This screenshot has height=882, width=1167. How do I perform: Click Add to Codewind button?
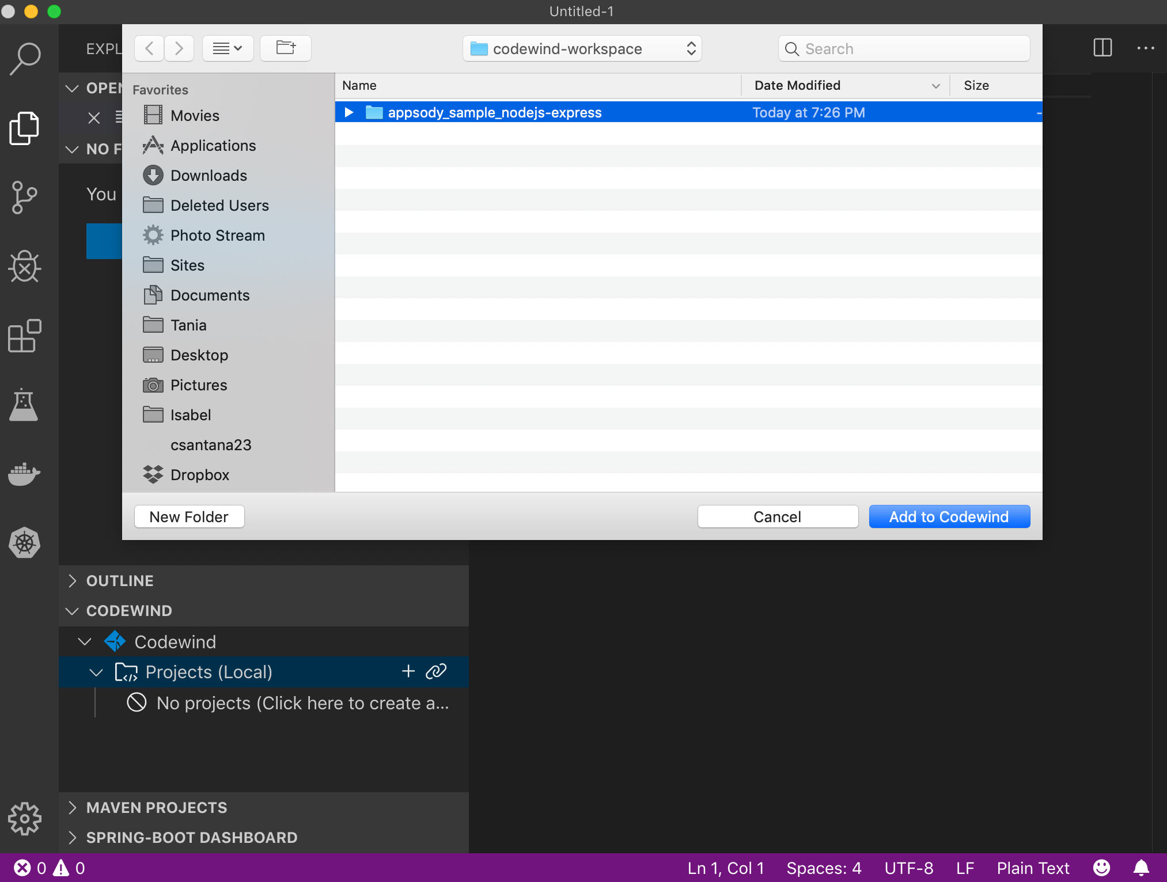[x=949, y=516]
